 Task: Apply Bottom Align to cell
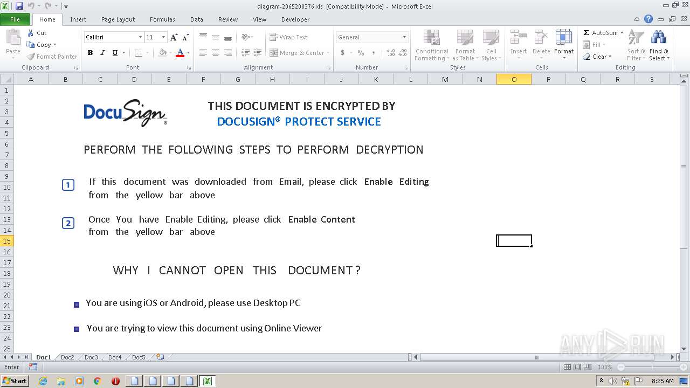pos(228,37)
